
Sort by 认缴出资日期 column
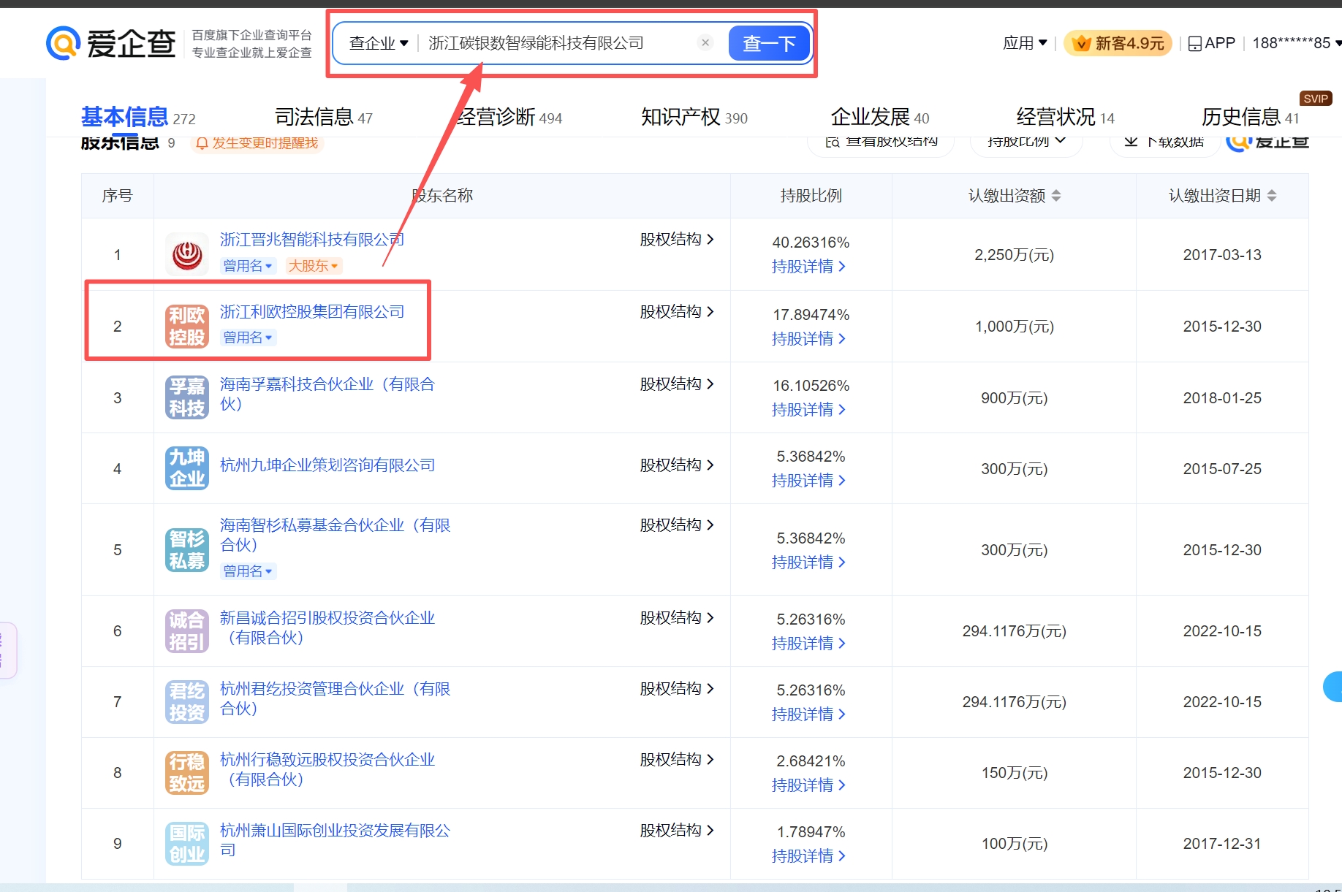[x=1272, y=196]
